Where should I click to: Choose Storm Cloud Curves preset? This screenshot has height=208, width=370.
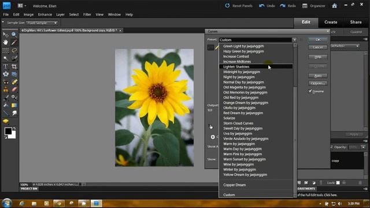tap(256, 123)
